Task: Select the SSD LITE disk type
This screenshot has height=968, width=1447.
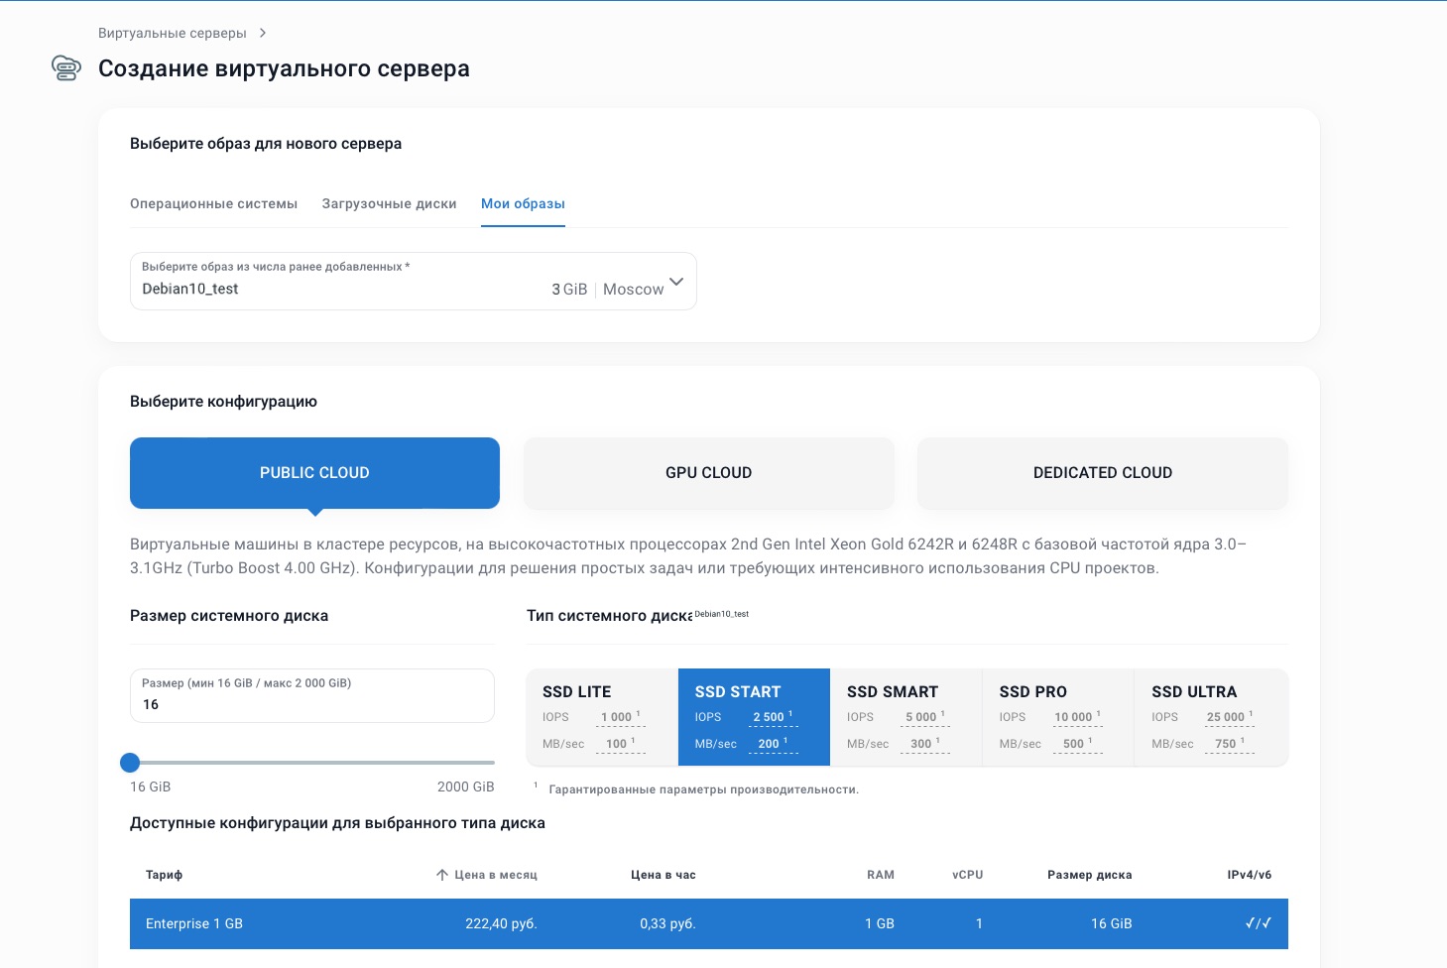Action: point(601,717)
